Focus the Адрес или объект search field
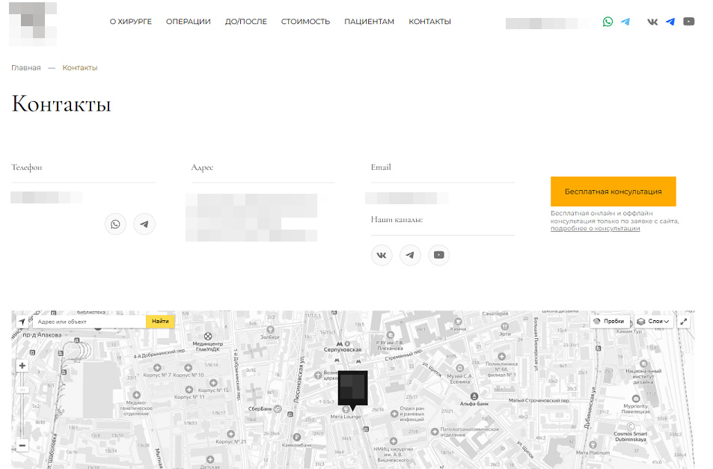Viewport: 713px width, 469px height. point(89,322)
